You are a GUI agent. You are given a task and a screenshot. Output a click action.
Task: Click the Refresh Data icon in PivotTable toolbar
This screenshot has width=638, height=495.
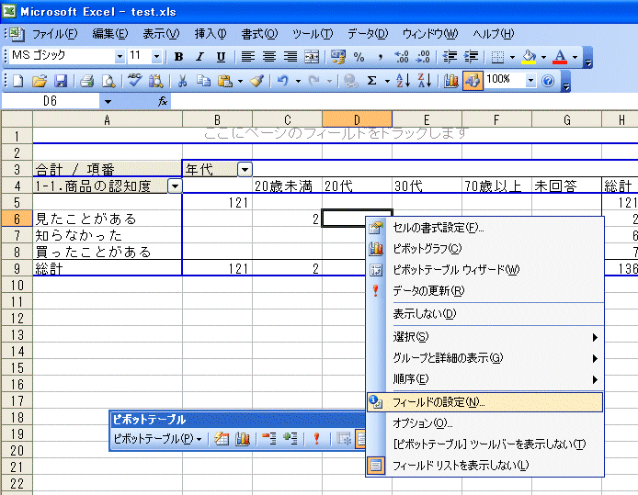point(316,439)
